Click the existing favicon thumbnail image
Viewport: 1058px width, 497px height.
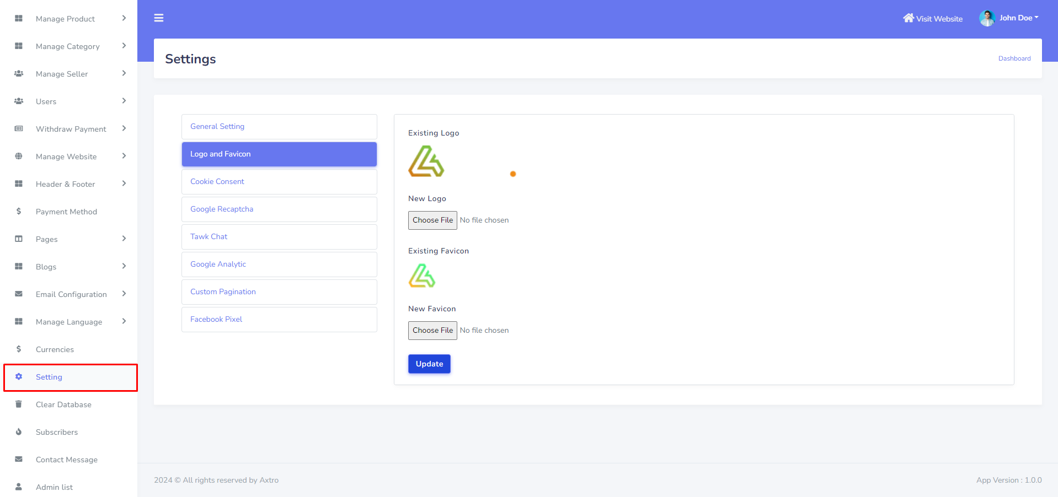click(x=422, y=275)
